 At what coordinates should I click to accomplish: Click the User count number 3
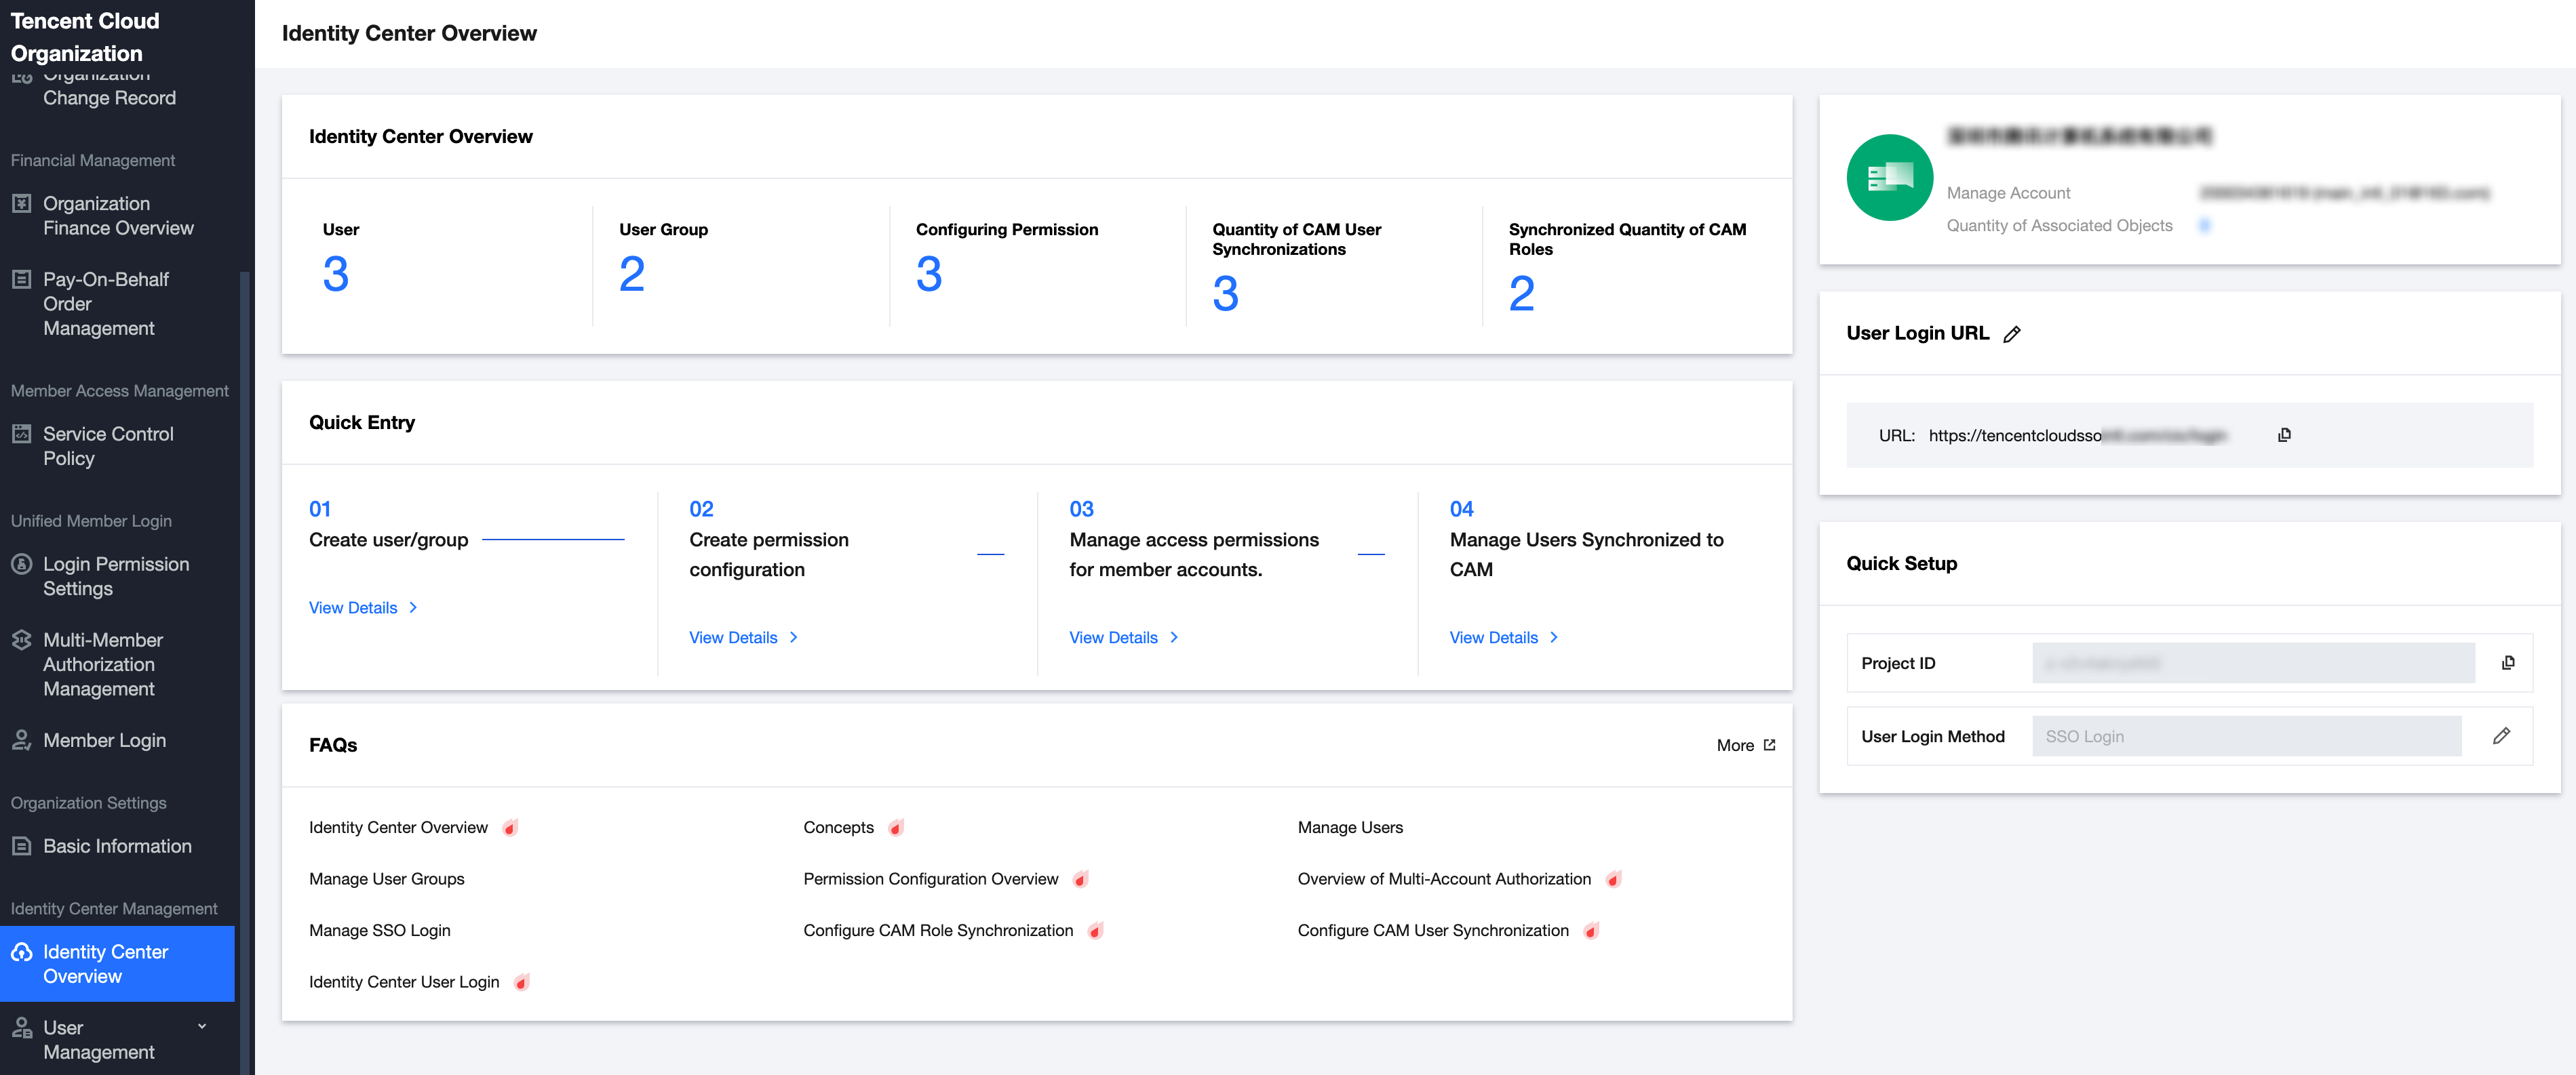[x=335, y=274]
